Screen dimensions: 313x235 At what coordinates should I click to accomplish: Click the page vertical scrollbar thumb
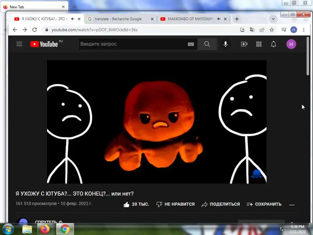tap(307, 56)
